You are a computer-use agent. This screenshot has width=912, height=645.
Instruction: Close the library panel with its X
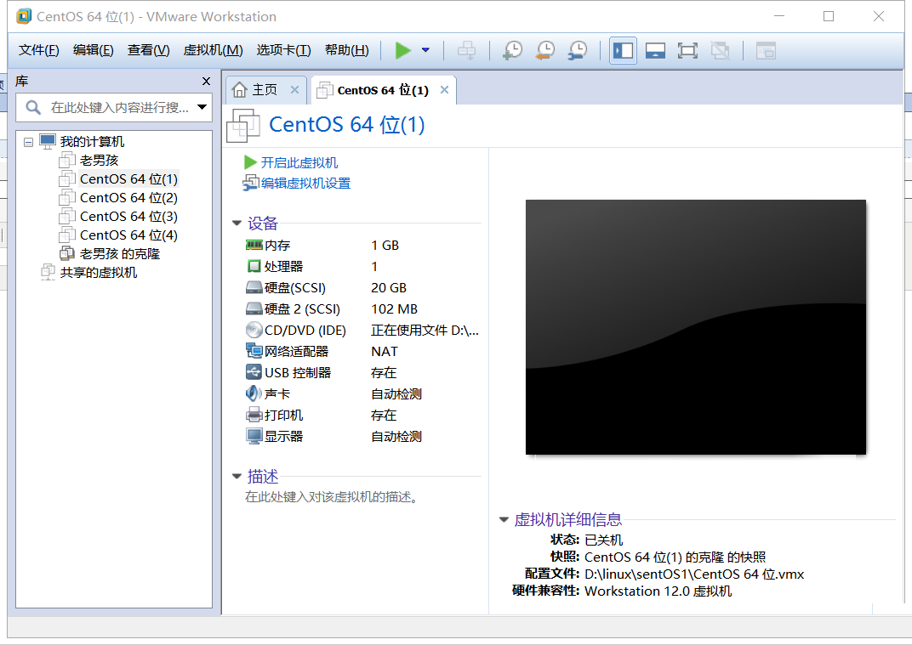click(x=206, y=82)
